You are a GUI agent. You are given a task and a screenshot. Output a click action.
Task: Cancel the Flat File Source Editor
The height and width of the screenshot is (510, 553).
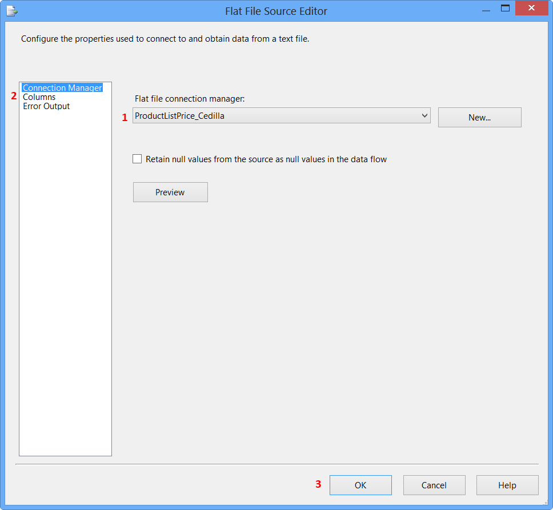[x=434, y=485]
